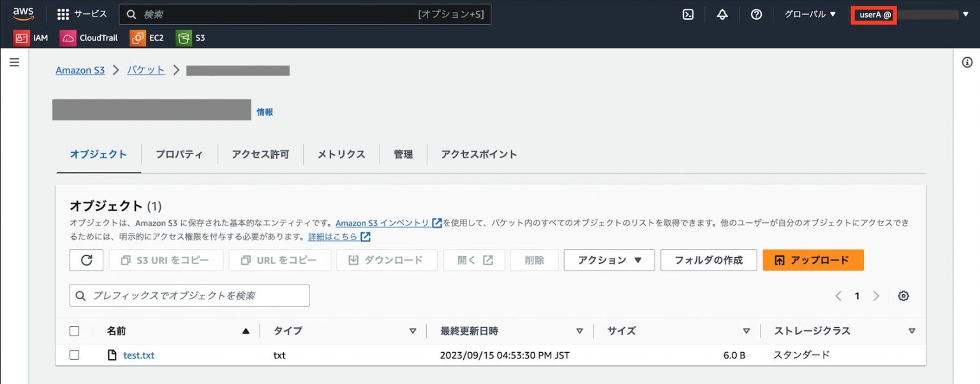Screen dimensions: 980x384
Task: Launch AWS CloudShell from top bar
Action: point(688,13)
